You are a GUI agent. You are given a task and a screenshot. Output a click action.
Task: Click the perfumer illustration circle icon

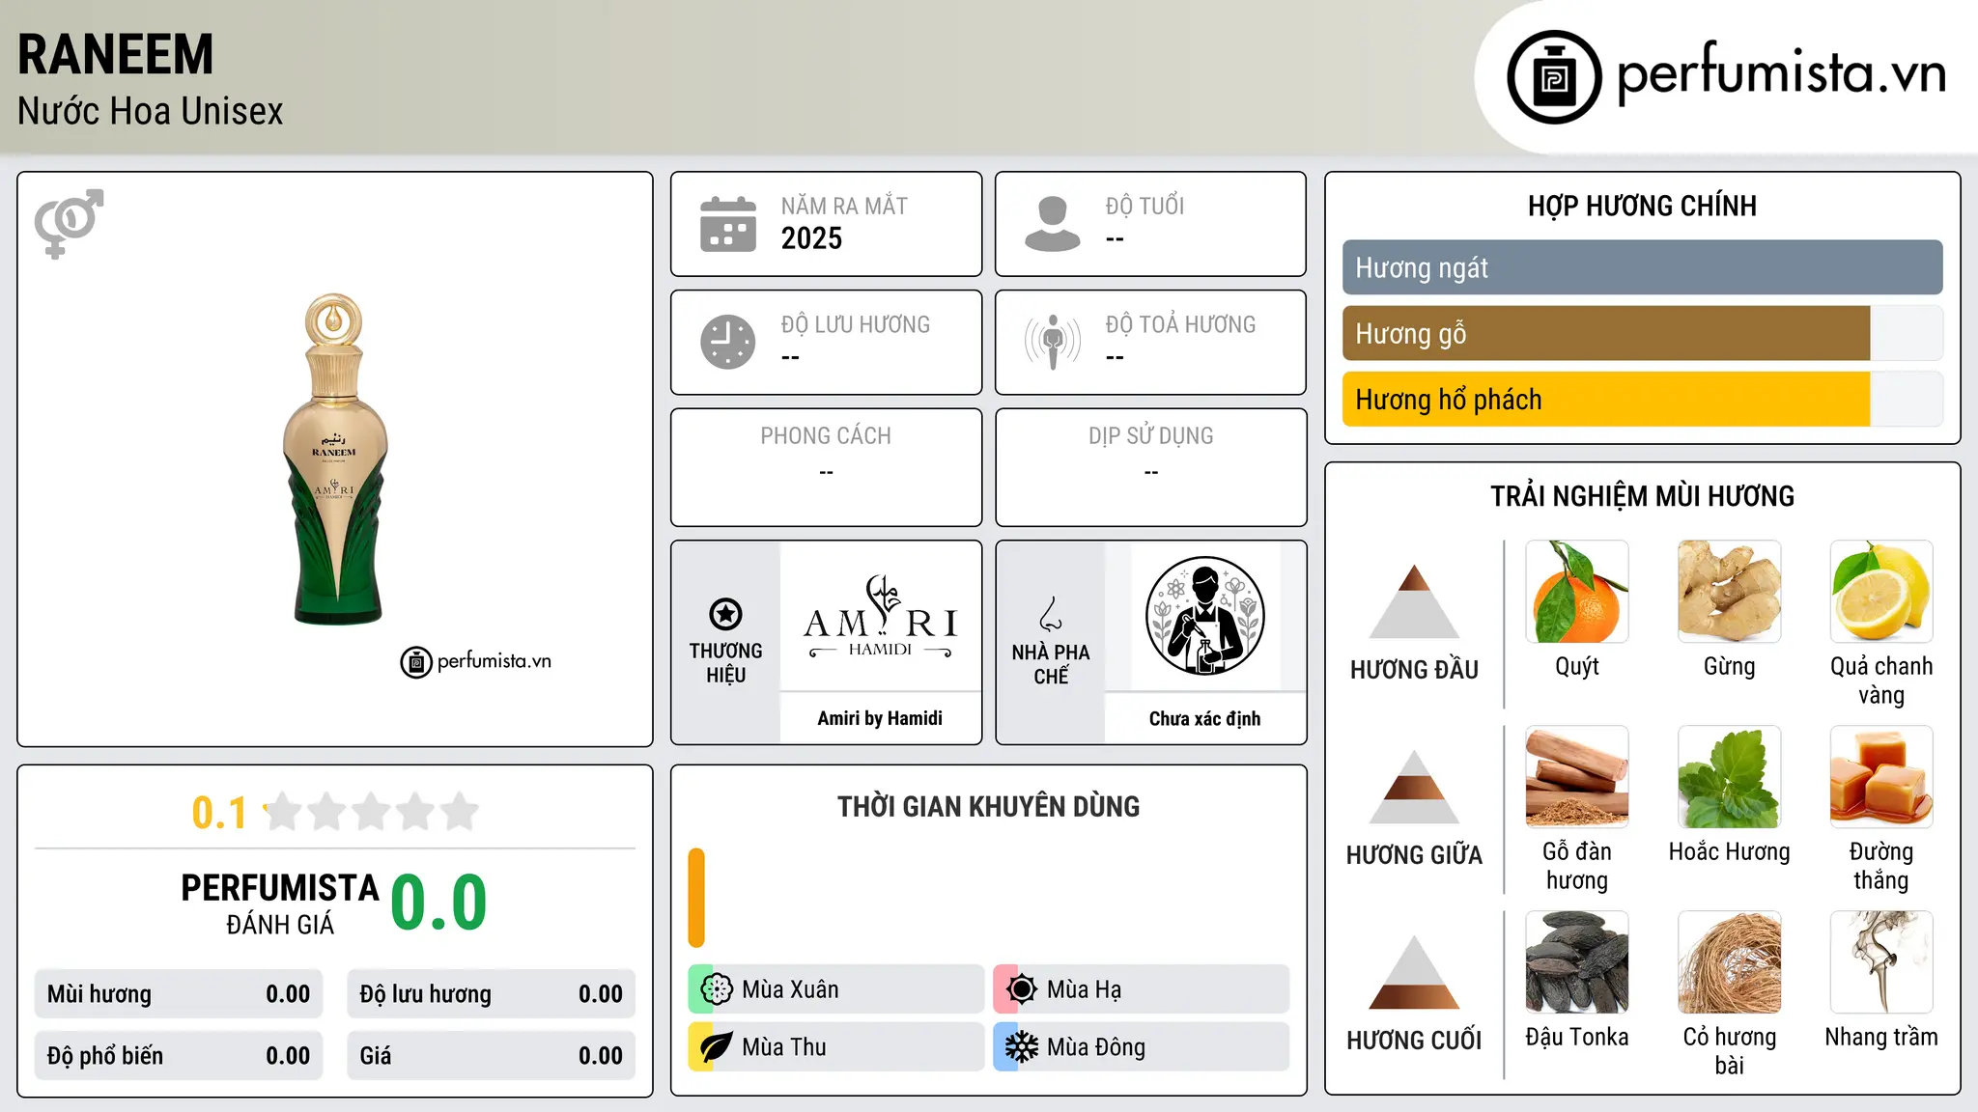point(1204,616)
